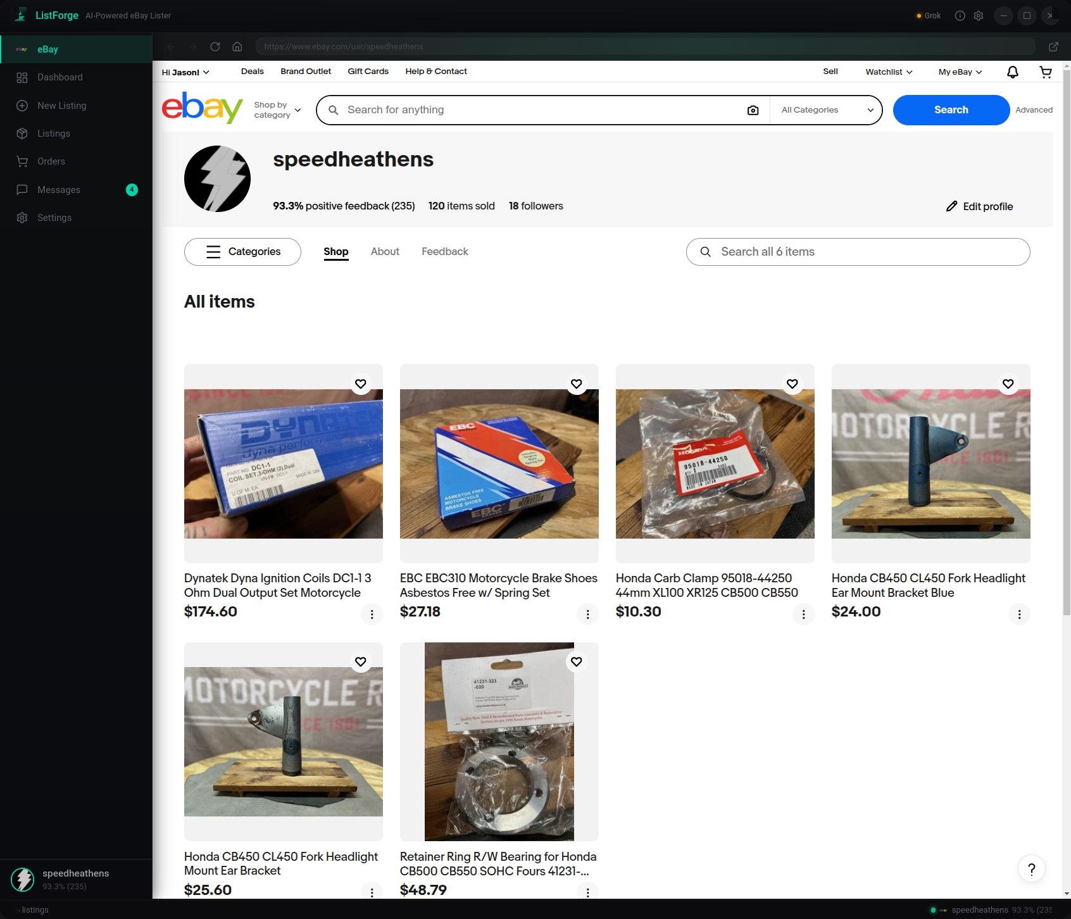Open options menu for Dynatek $174.60 item
Viewport: 1071px width, 919px height.
pyautogui.click(x=372, y=614)
